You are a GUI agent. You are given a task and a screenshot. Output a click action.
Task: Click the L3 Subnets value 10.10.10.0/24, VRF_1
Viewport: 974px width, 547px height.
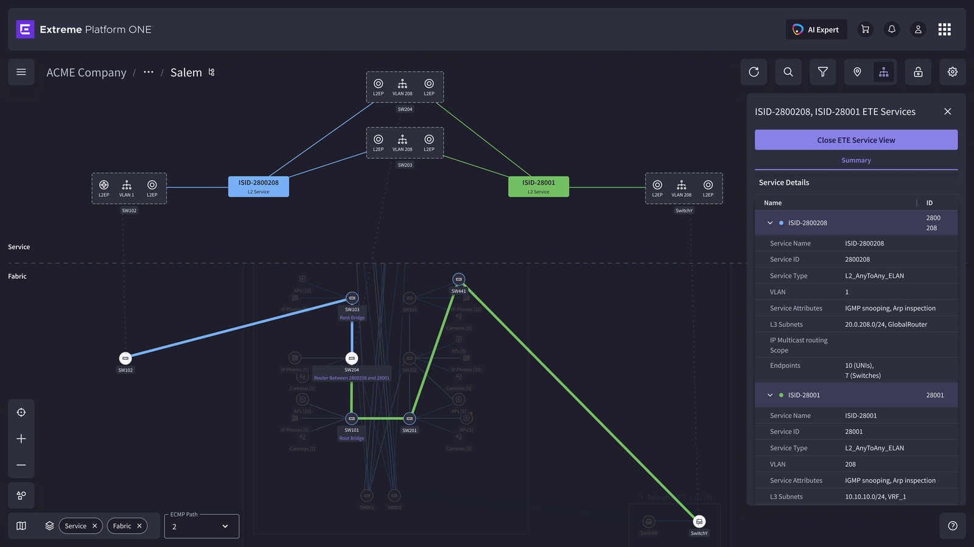click(x=875, y=497)
